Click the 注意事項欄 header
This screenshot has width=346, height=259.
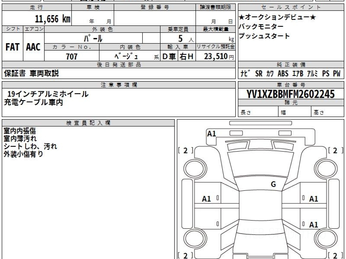click(x=119, y=85)
